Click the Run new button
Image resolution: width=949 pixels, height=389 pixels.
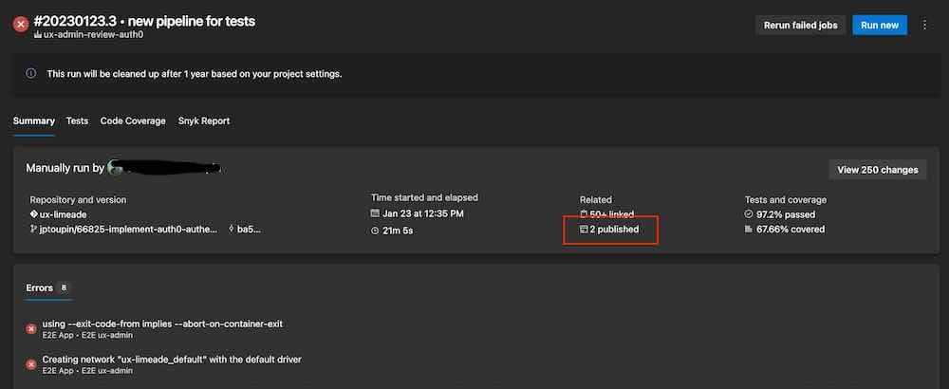[x=879, y=26]
